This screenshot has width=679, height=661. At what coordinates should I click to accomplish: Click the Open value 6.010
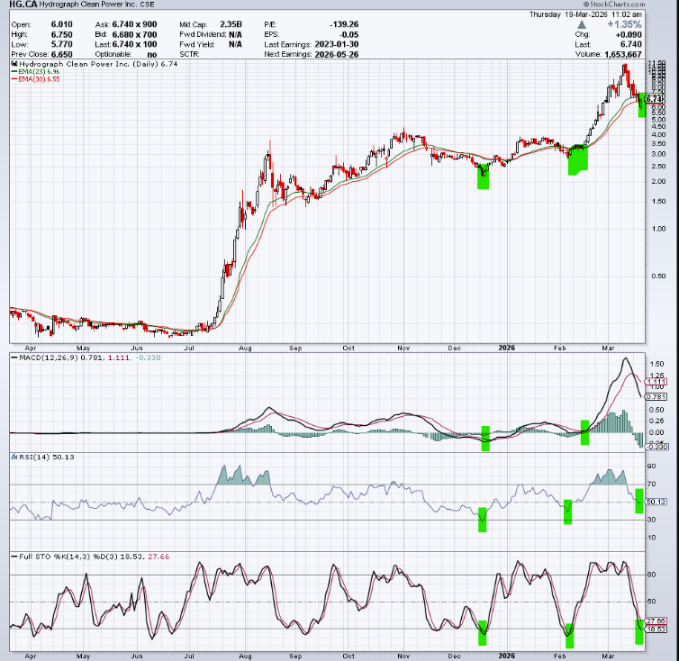62,24
